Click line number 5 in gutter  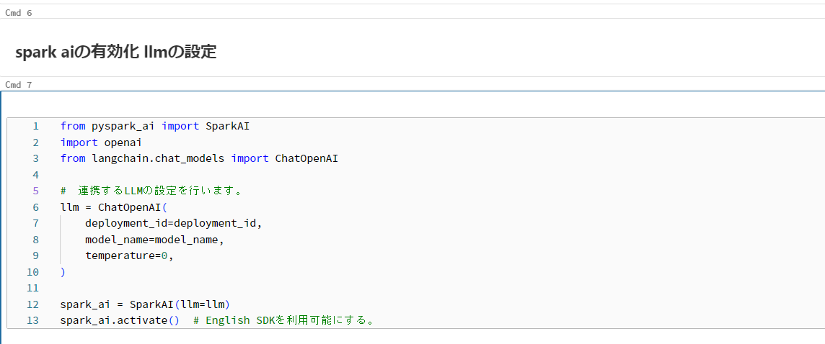point(36,191)
